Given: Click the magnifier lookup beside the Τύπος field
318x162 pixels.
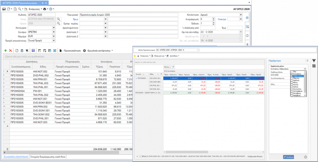Looking at the screenshot, I should [58, 19].
